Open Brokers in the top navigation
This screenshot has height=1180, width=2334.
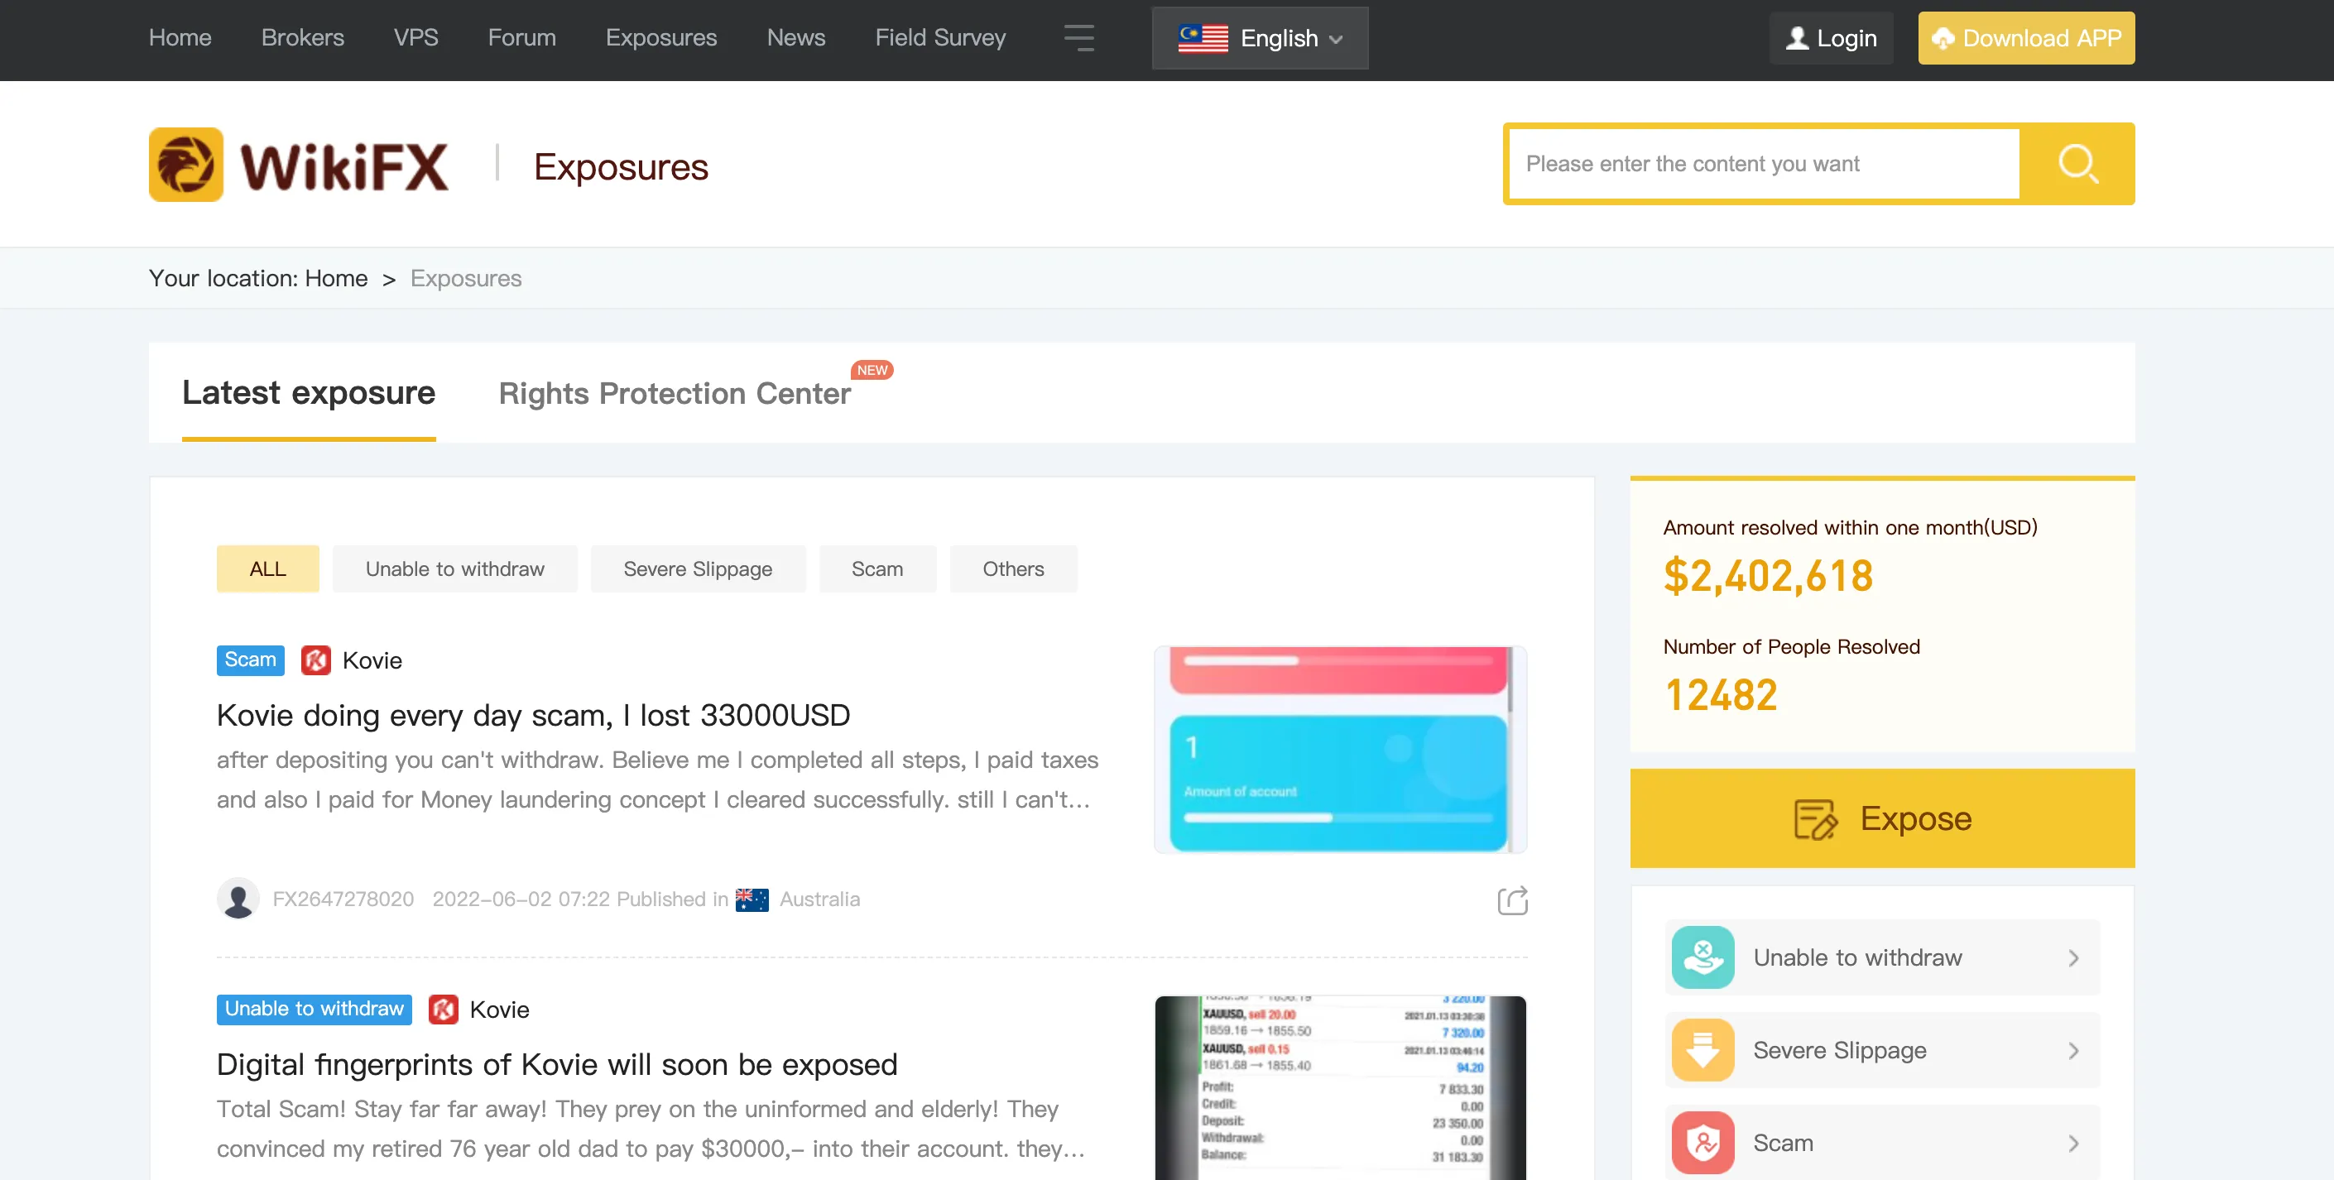(303, 38)
